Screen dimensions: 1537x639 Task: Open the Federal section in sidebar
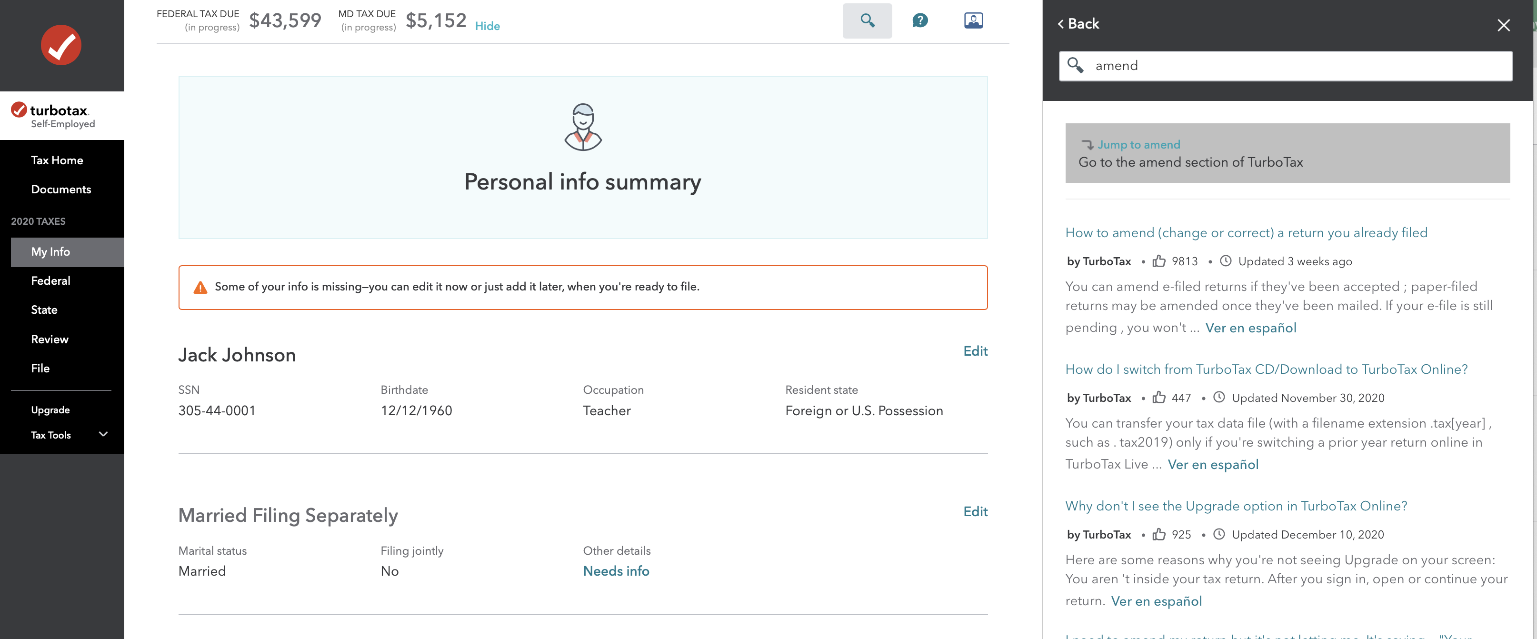tap(51, 281)
